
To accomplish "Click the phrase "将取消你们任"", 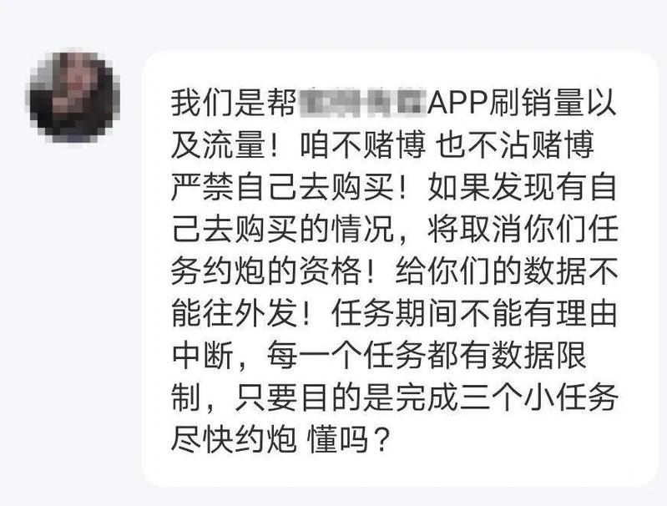I will pyautogui.click(x=523, y=230).
